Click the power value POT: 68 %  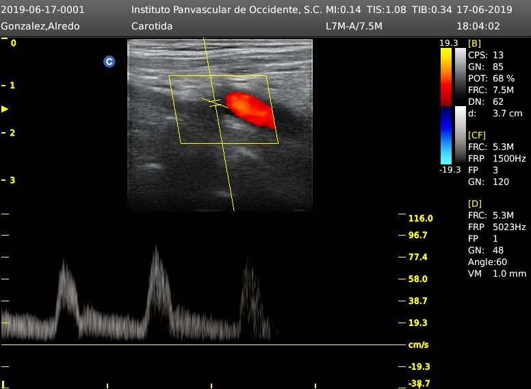click(x=491, y=78)
